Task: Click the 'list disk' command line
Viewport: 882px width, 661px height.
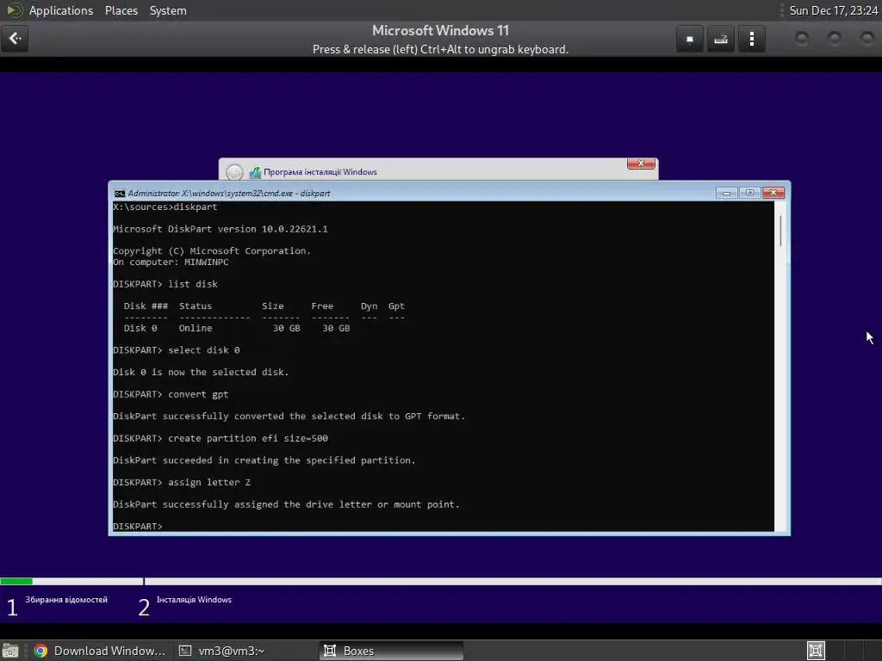Action: (165, 284)
